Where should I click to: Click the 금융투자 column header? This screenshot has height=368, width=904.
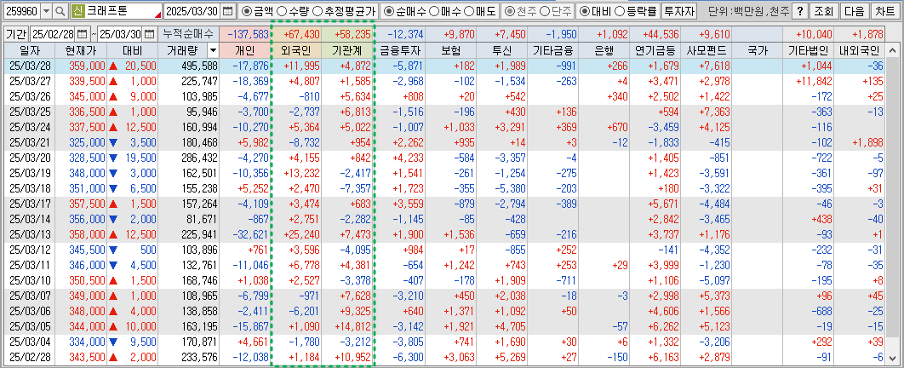tap(399, 51)
